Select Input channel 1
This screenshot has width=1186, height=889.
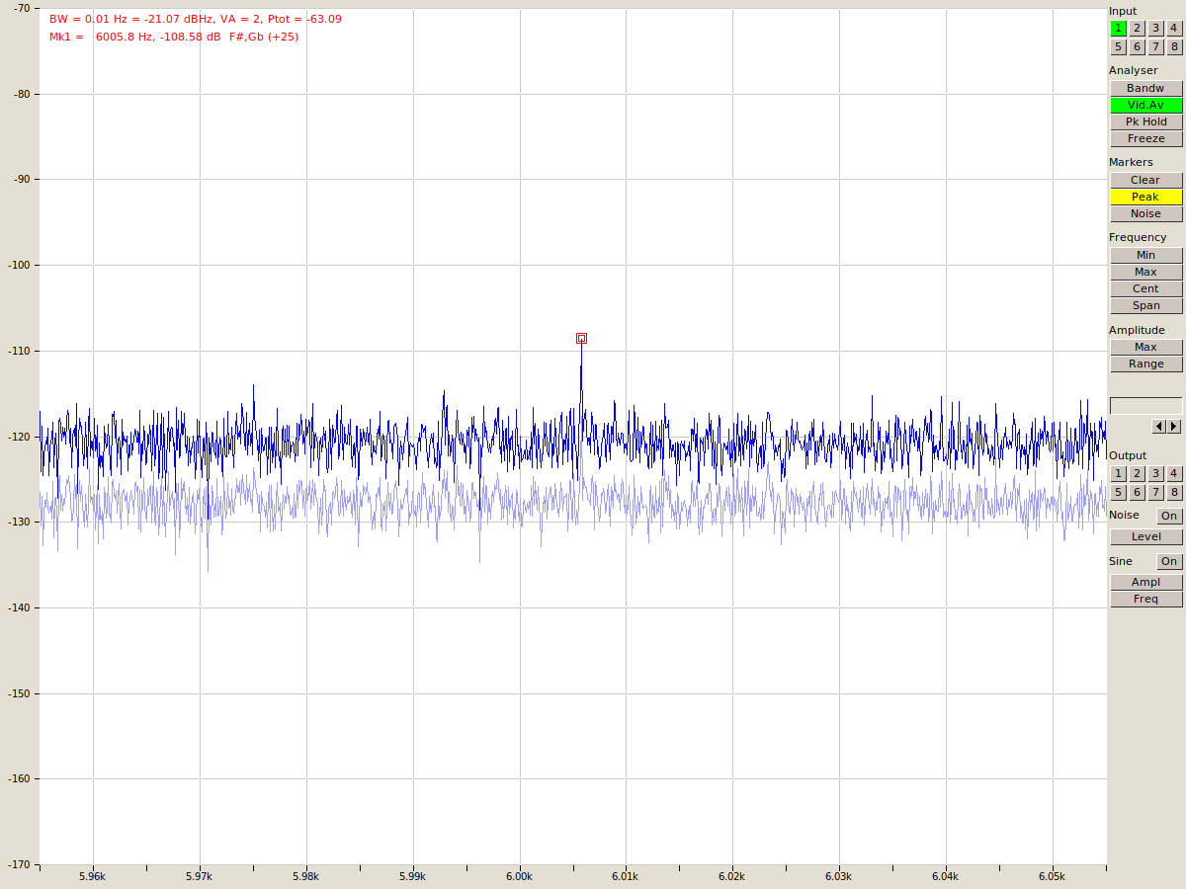(x=1118, y=29)
